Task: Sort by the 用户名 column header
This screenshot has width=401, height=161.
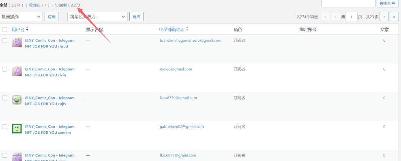Action: click(18, 30)
